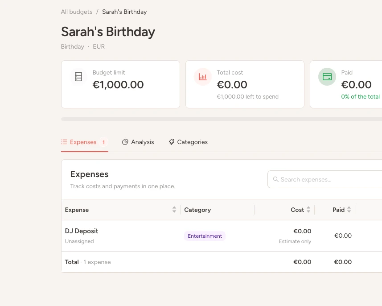Click the Track costs and payments subtitle
Image resolution: width=382 pixels, height=306 pixels.
123,186
